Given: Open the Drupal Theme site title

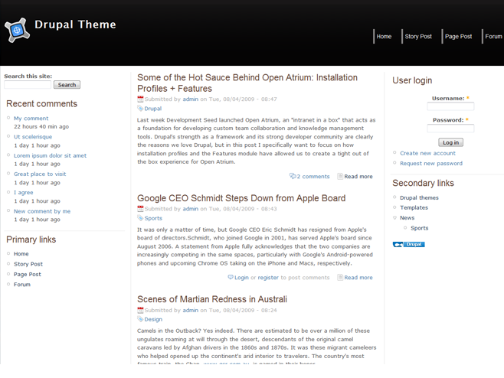Looking at the screenshot, I should tap(75, 24).
